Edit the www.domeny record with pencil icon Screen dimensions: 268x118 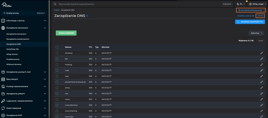[x=261, y=105]
